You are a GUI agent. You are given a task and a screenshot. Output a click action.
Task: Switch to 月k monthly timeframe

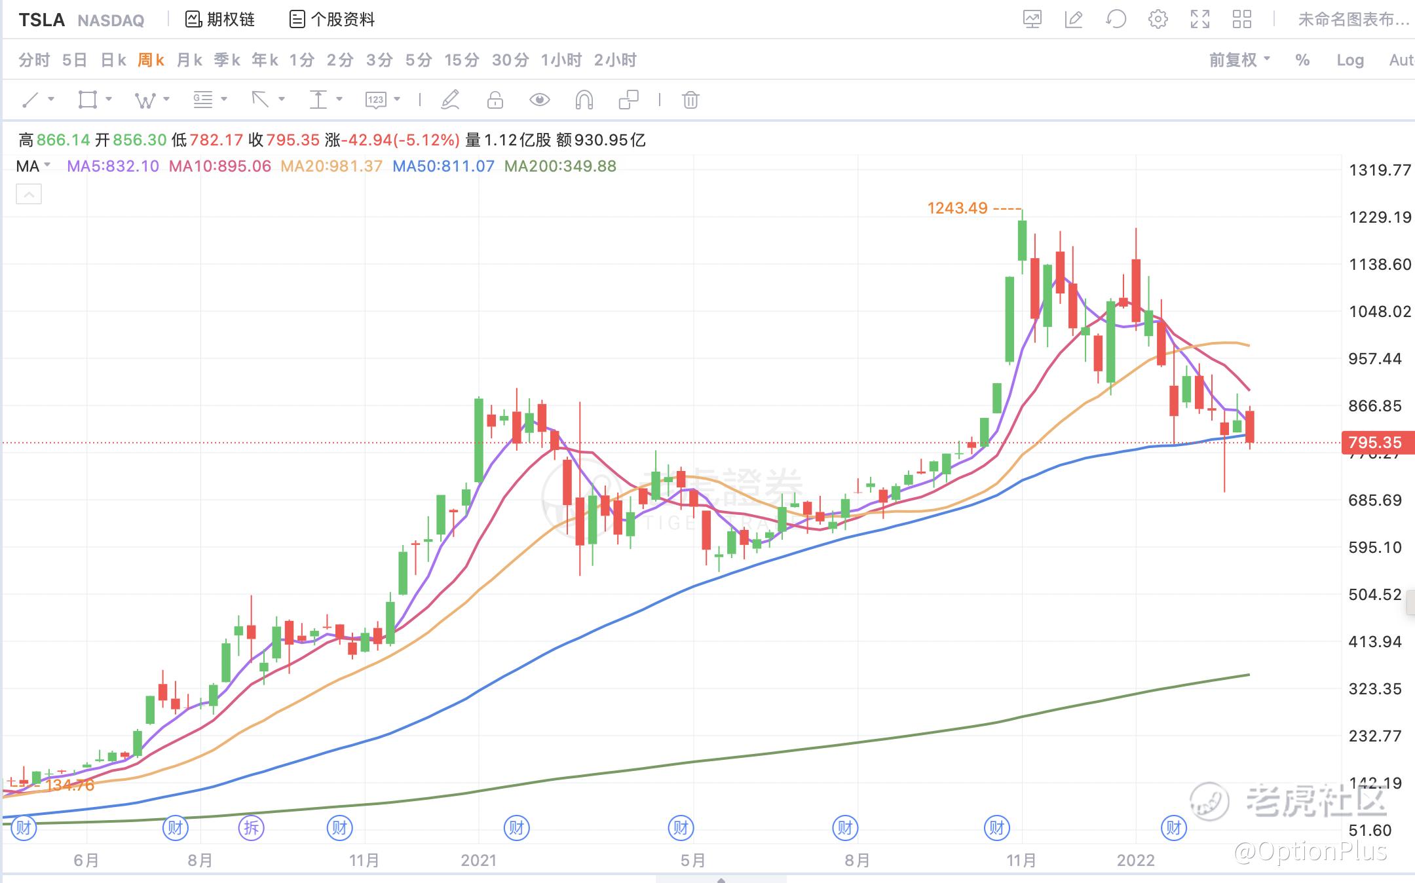189,60
